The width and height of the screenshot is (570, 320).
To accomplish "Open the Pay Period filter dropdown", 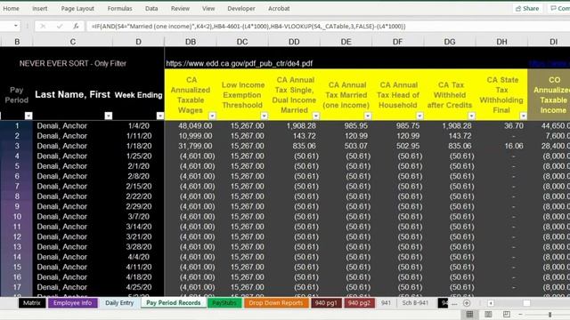I will pos(28,116).
